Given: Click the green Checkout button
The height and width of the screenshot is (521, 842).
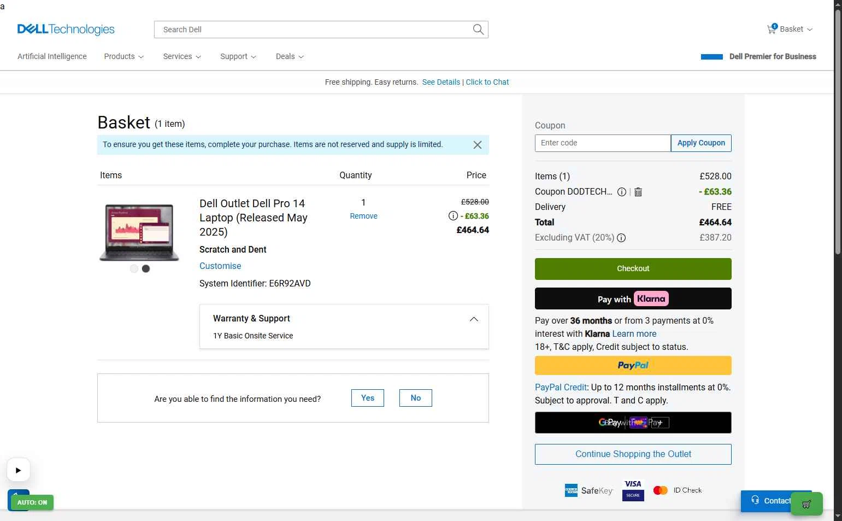Looking at the screenshot, I should coord(633,269).
